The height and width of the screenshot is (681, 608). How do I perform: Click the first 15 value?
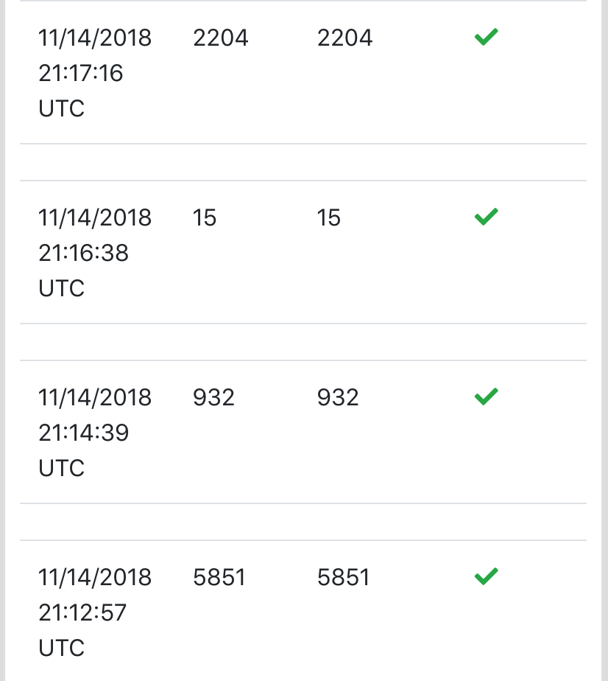coord(204,217)
